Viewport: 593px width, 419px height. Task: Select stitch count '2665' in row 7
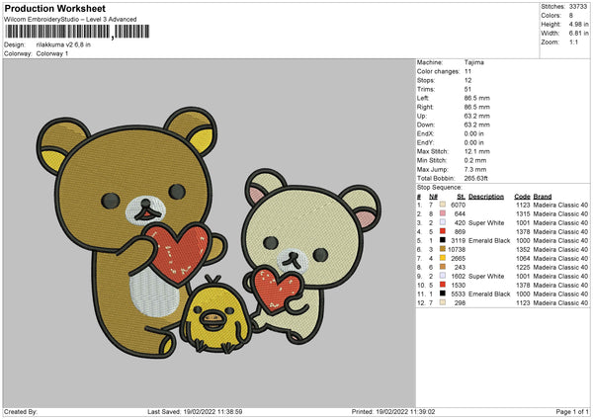tap(458, 258)
